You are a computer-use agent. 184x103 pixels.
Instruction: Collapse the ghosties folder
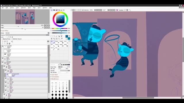tap(5, 63)
